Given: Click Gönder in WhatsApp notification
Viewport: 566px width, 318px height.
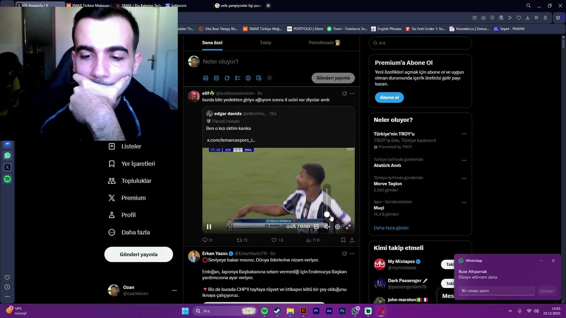Looking at the screenshot, I should [x=547, y=291].
